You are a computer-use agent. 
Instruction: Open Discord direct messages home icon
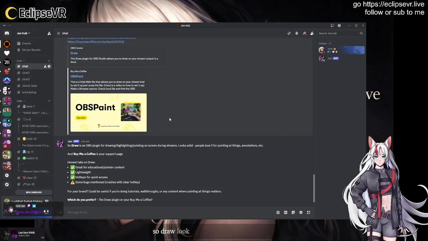click(x=7, y=33)
